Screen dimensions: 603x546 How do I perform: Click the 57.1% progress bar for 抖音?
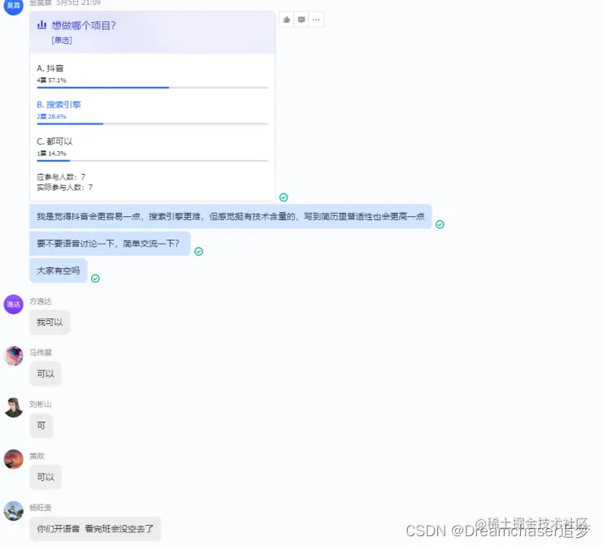tap(152, 88)
